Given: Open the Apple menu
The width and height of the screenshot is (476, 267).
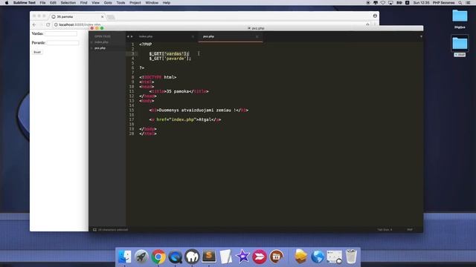Looking at the screenshot, I should coord(7,3).
